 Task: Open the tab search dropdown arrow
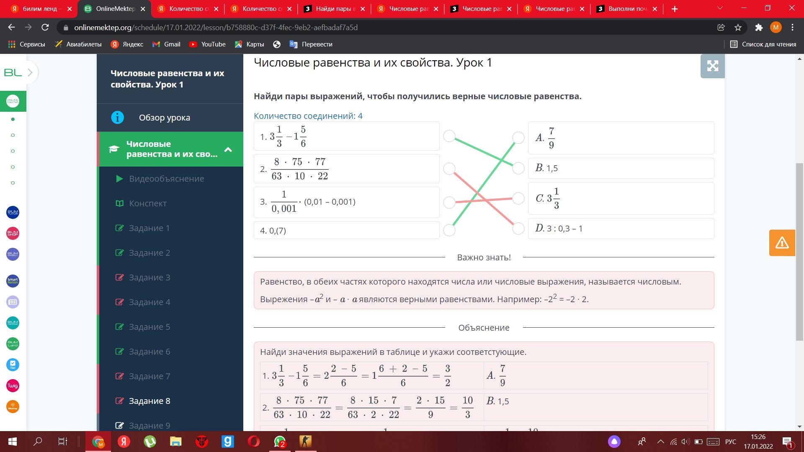[x=720, y=8]
